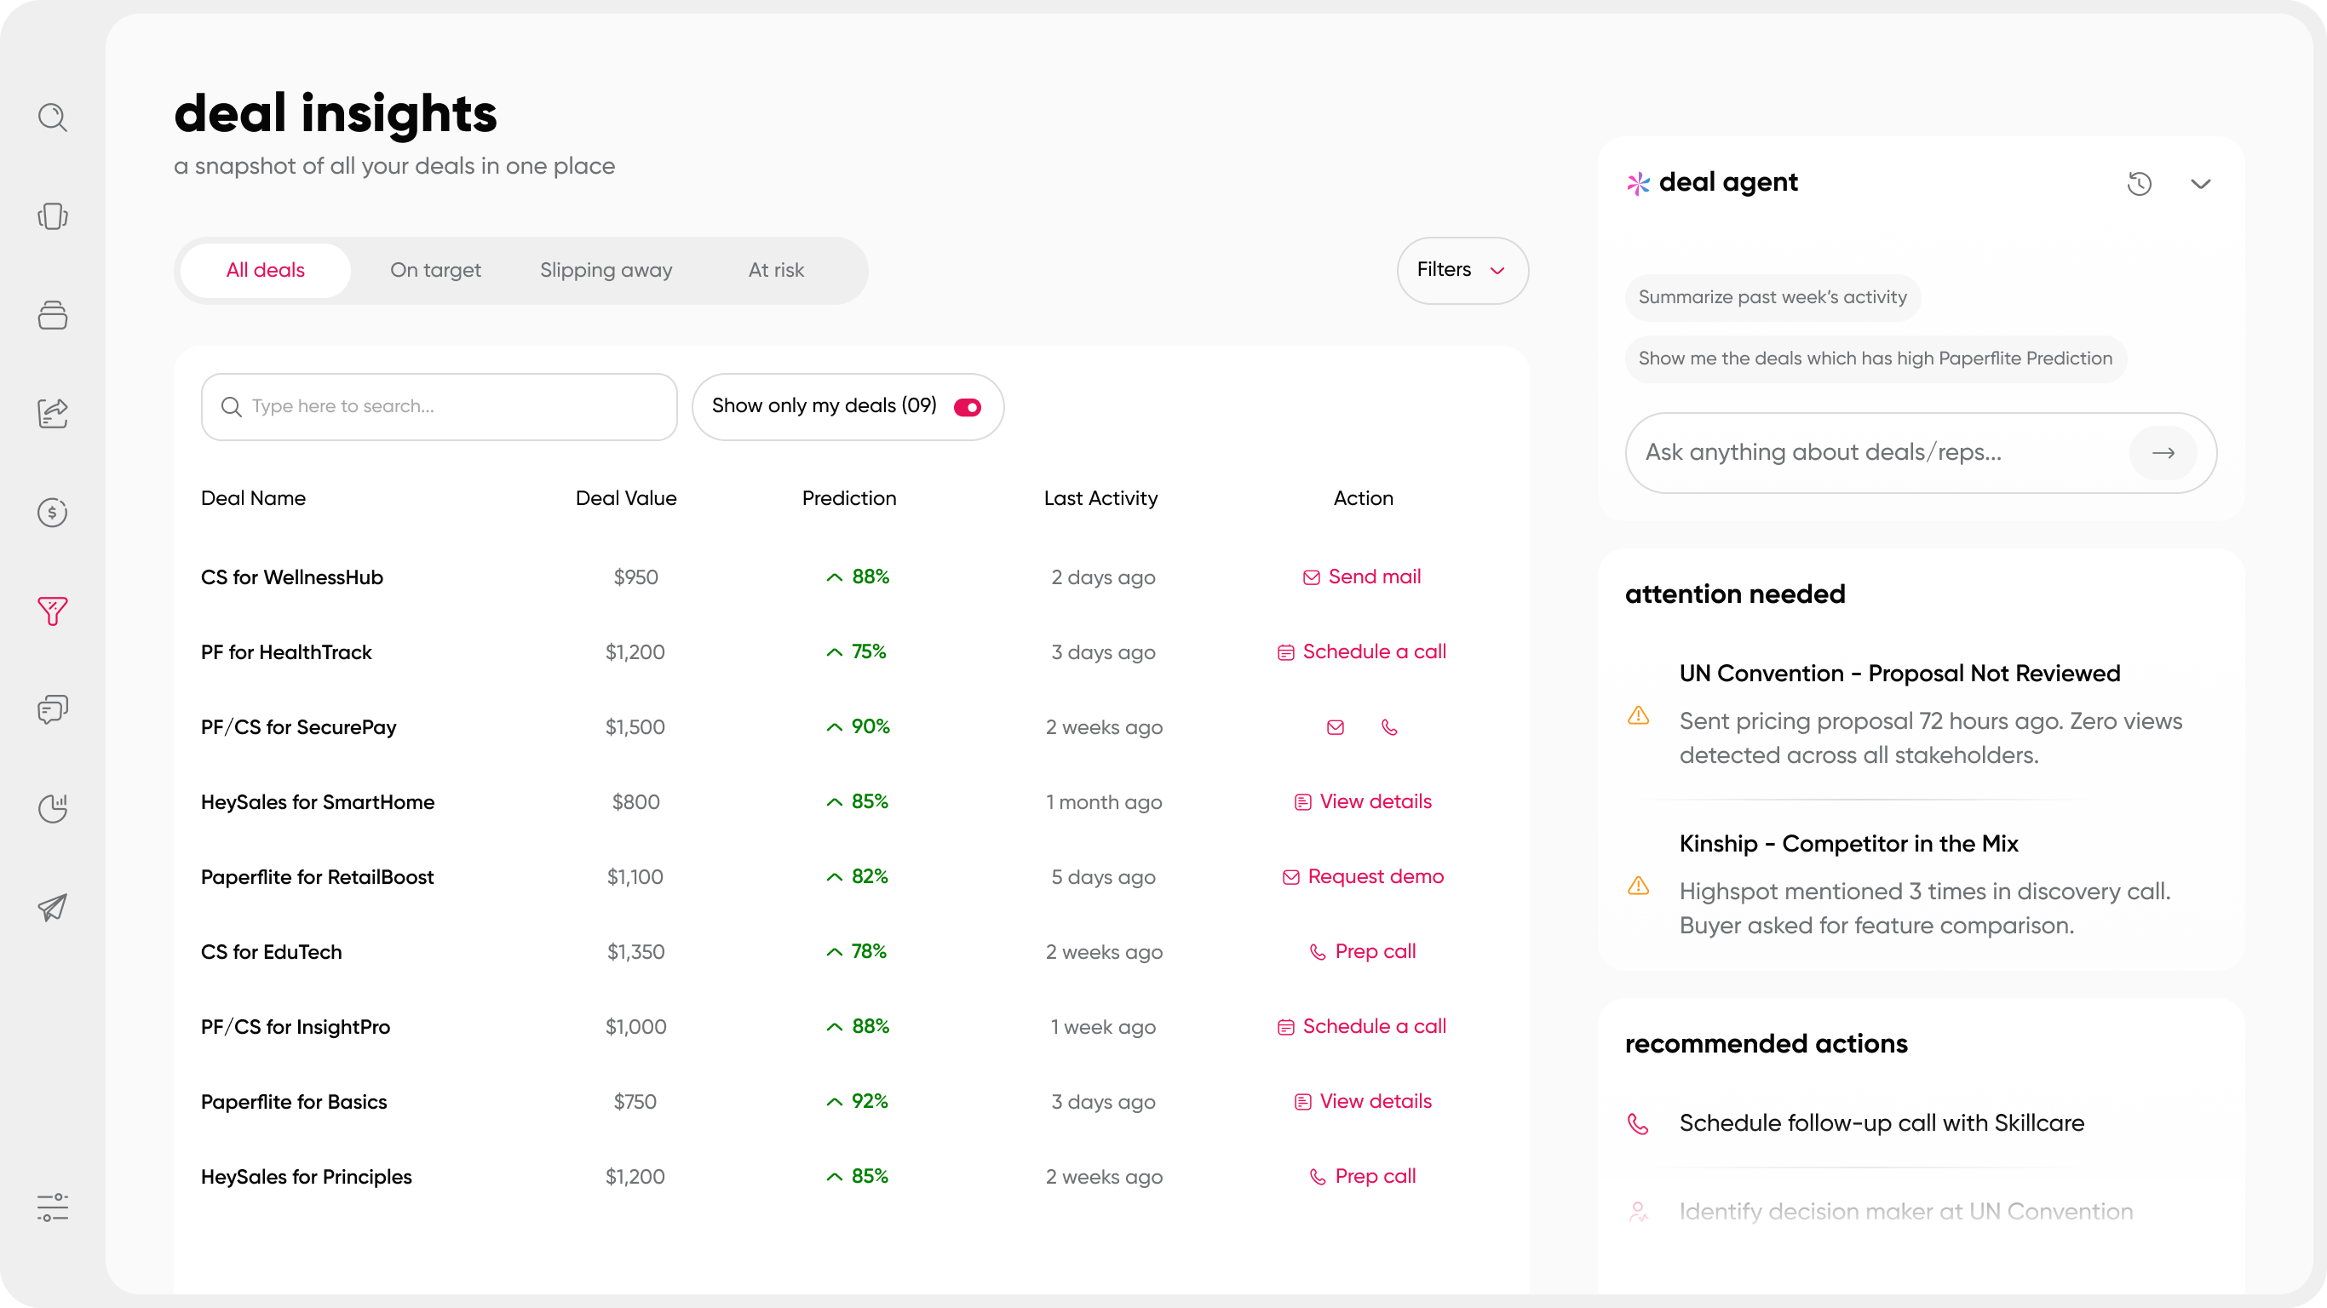Switch to the Slipping away tab

[606, 270]
